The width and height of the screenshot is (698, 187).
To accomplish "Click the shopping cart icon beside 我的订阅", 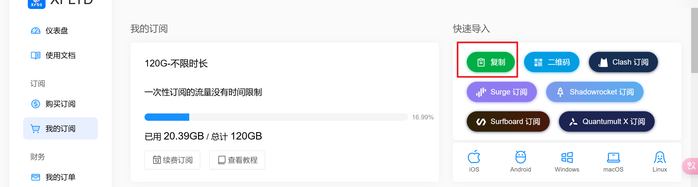I will point(35,129).
